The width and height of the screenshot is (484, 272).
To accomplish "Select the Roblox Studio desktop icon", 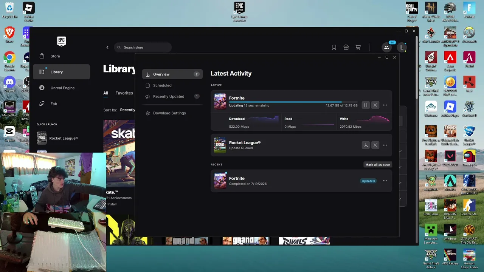I will point(29,12).
